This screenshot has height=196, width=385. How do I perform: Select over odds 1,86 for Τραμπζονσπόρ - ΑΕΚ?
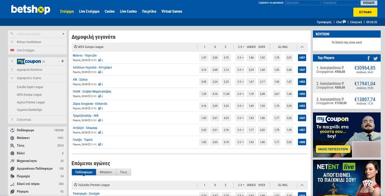[x=262, y=118]
